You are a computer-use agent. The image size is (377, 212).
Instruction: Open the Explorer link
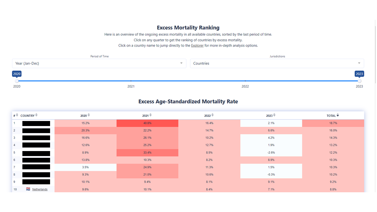(x=197, y=46)
